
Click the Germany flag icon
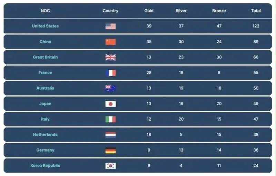tap(110, 150)
